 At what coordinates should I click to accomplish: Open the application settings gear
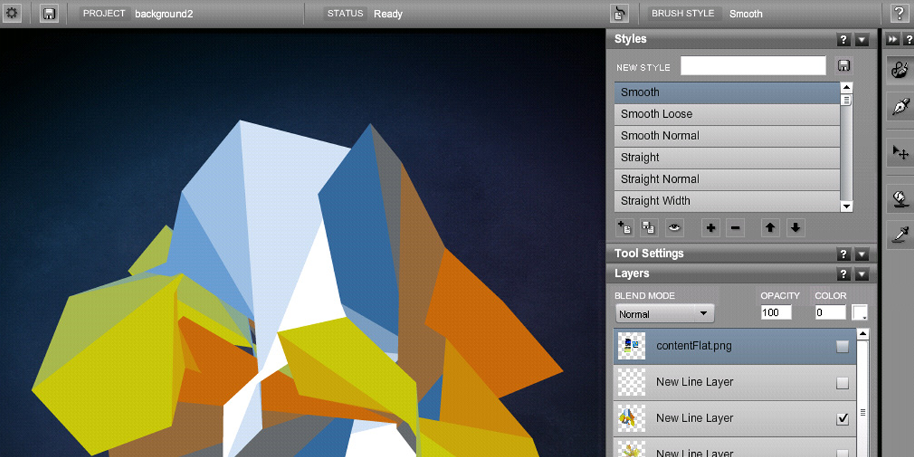pyautogui.click(x=11, y=13)
